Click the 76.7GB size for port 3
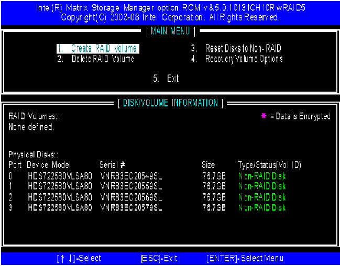The height and width of the screenshot is (266, 340). 214,208
